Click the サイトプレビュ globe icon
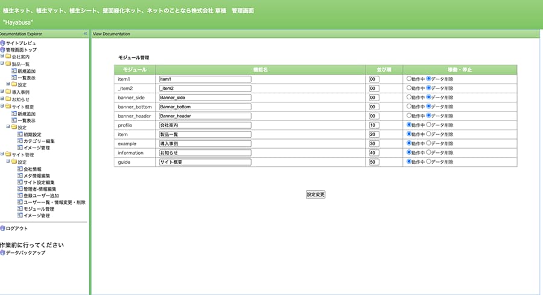The image size is (543, 295). (2, 43)
